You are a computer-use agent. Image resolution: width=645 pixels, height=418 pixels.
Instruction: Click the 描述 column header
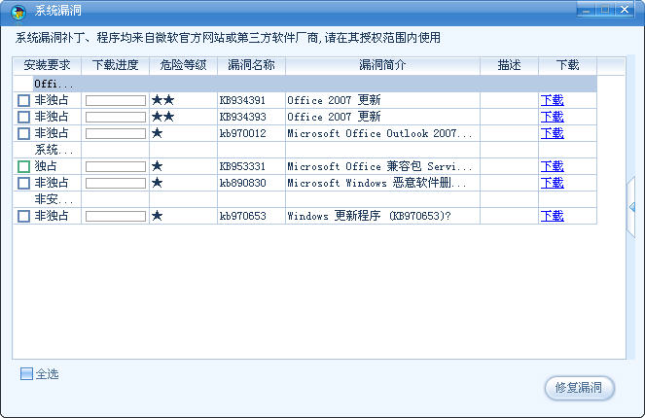[509, 65]
